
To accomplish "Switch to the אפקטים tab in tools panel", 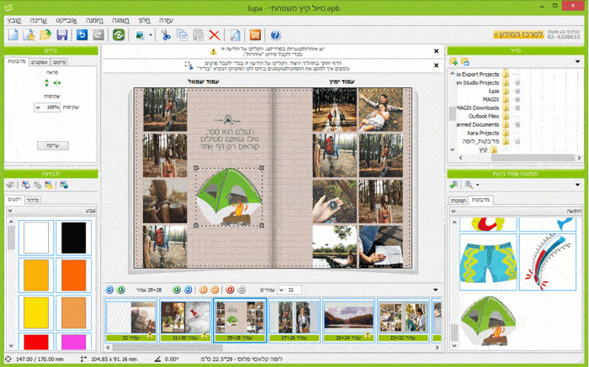I will (39, 62).
